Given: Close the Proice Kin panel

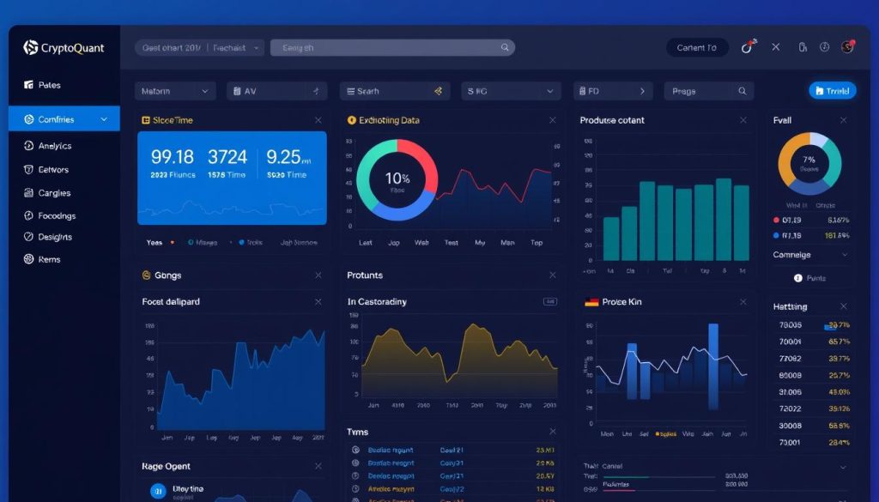Looking at the screenshot, I should tap(743, 302).
